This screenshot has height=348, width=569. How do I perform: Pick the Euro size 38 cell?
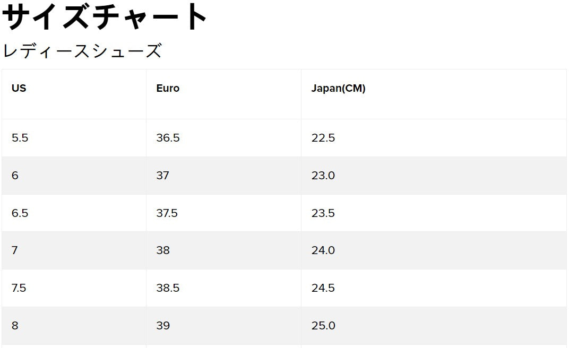point(163,250)
